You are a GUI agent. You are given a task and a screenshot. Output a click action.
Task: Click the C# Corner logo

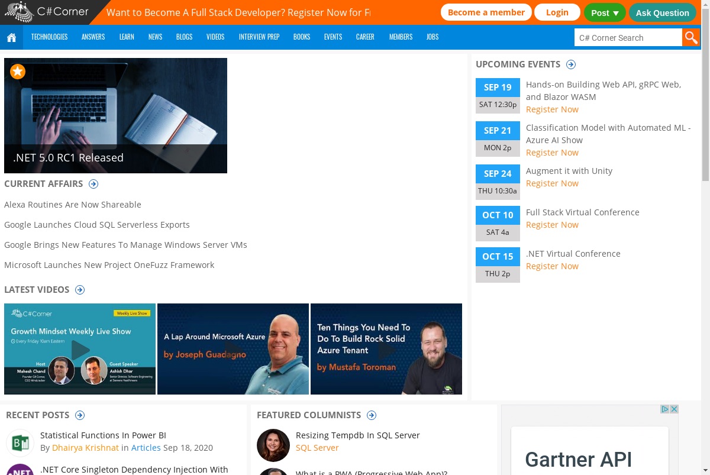(47, 12)
